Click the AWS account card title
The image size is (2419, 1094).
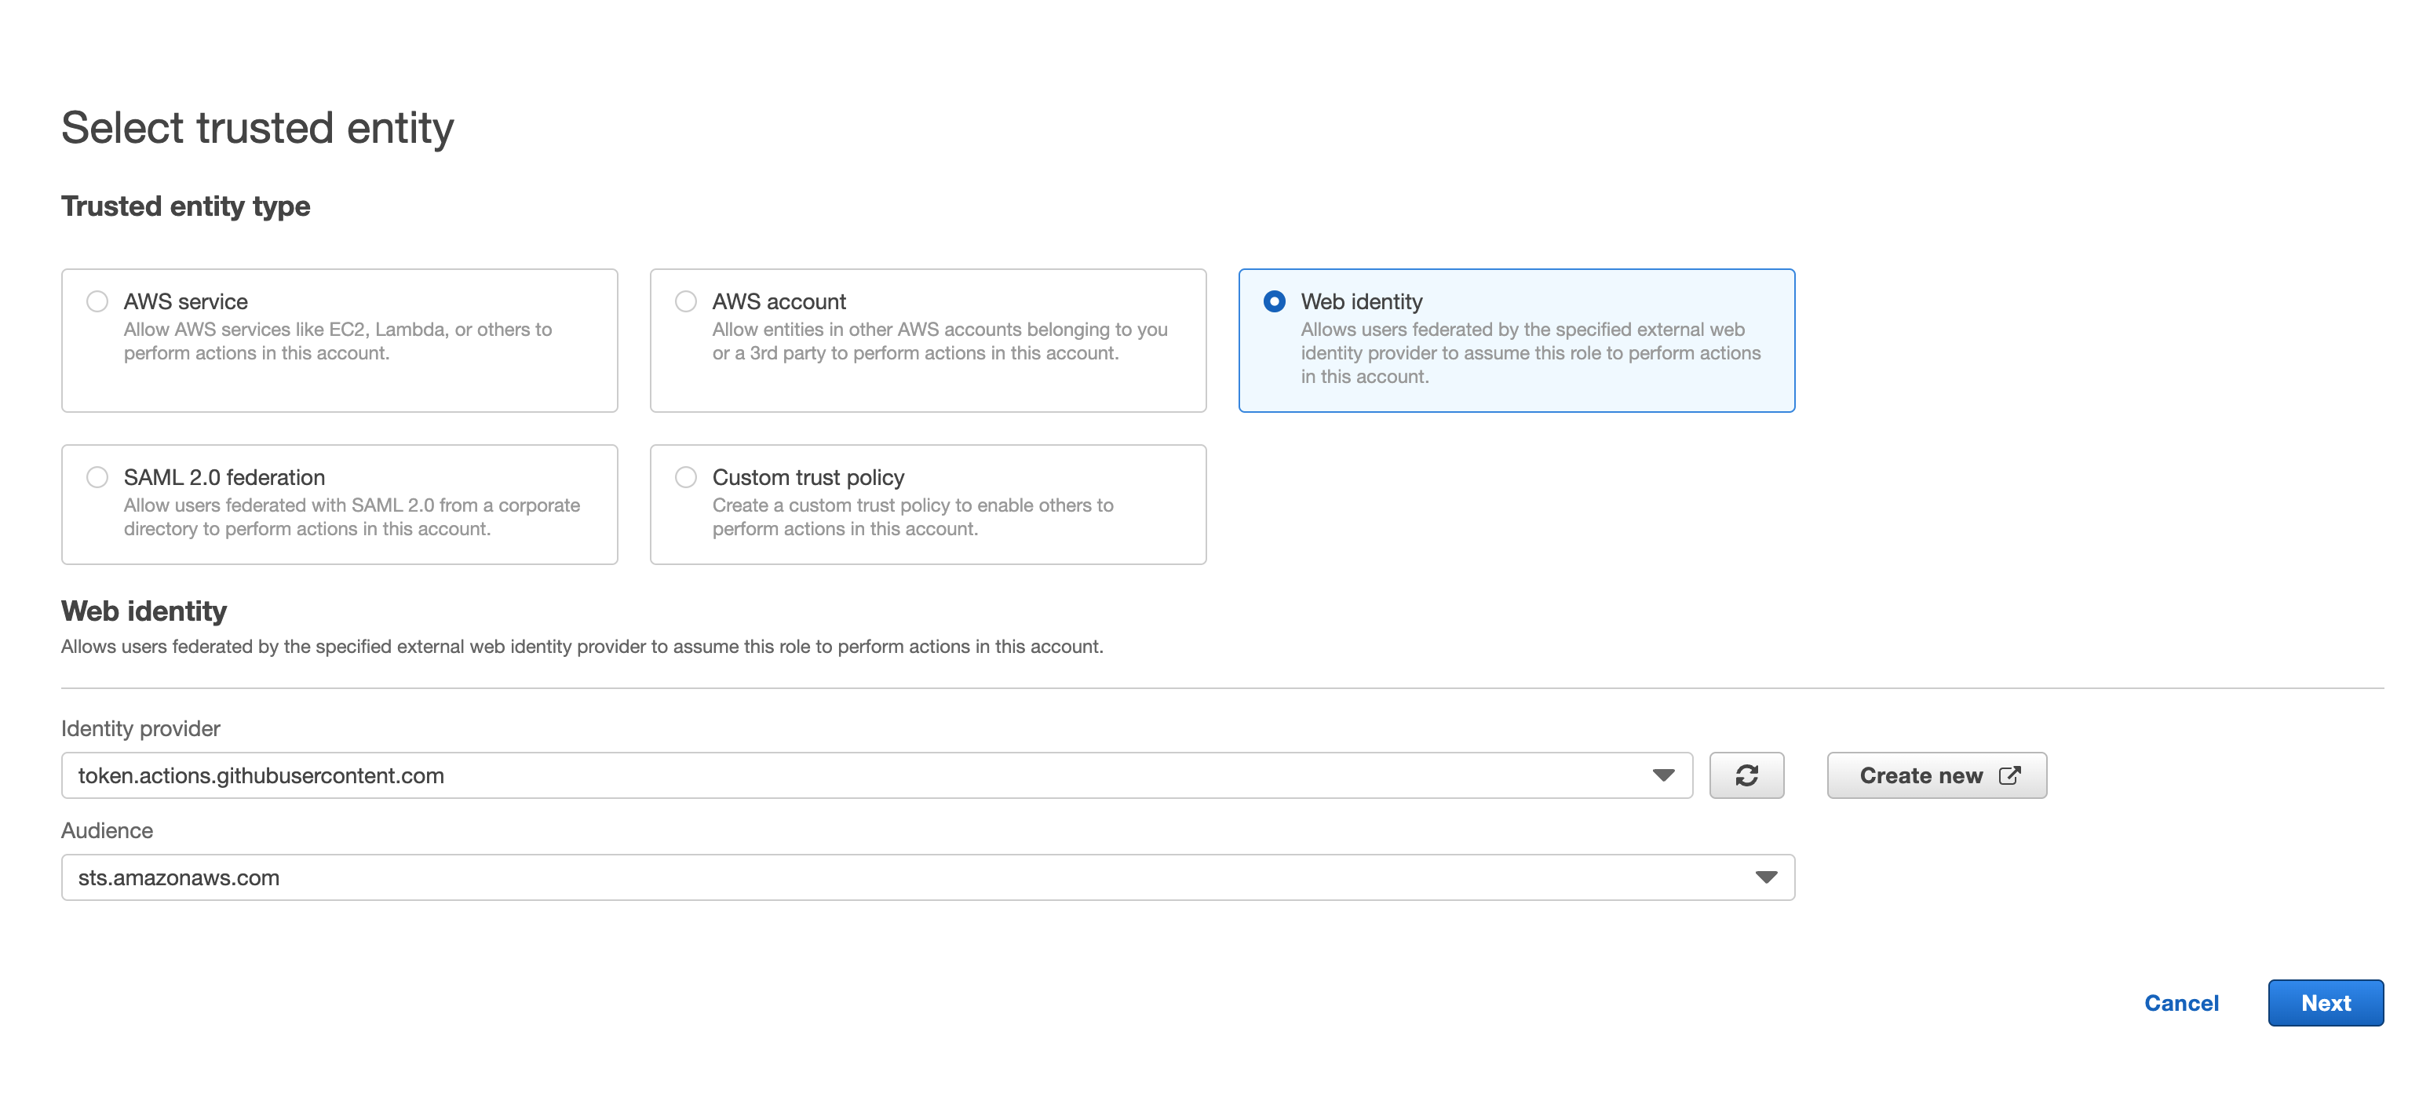(x=779, y=301)
